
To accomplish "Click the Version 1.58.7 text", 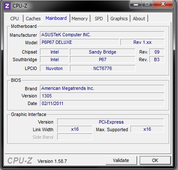I will pos(52,161).
